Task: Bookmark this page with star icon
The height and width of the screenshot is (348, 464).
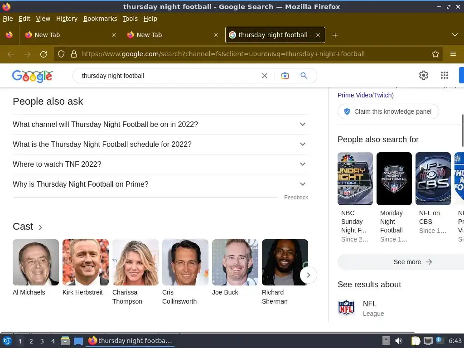Action: 435,54
